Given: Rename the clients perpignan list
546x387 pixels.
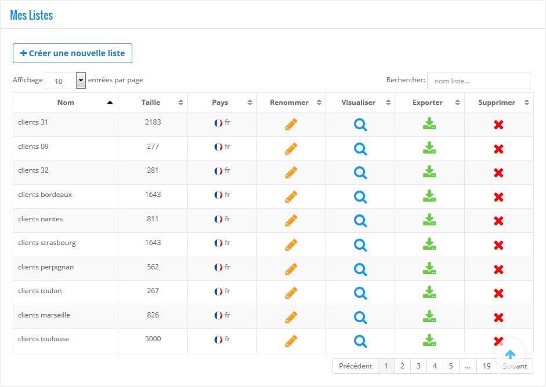Looking at the screenshot, I should (291, 269).
